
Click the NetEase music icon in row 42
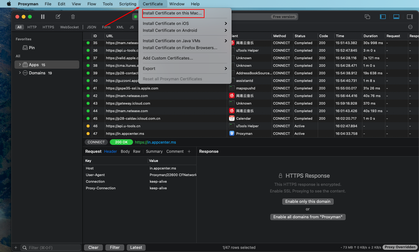232,96
